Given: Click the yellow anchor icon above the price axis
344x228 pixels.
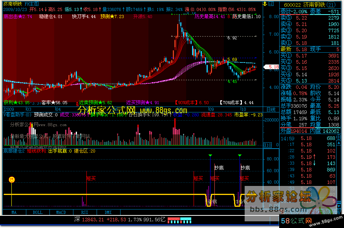Looking at the screenshot, I should point(265,4).
